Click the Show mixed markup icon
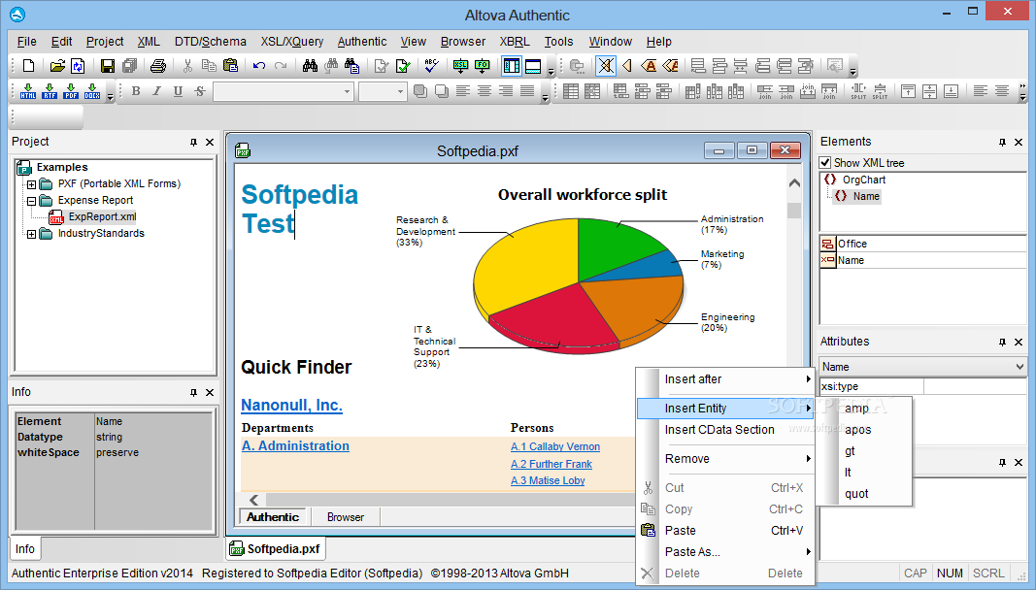The image size is (1036, 590). 670,65
